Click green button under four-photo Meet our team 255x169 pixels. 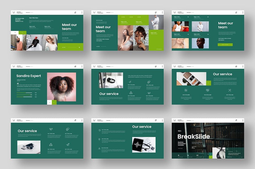click(225, 45)
